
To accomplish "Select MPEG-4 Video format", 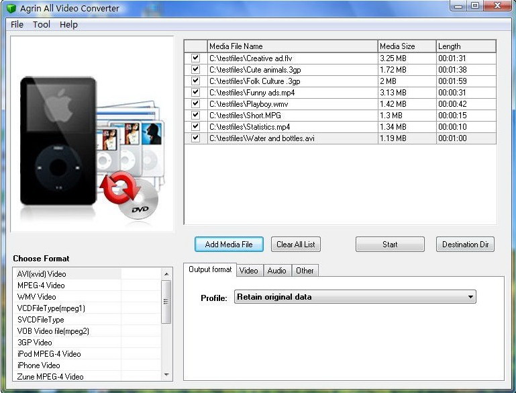I will point(87,286).
